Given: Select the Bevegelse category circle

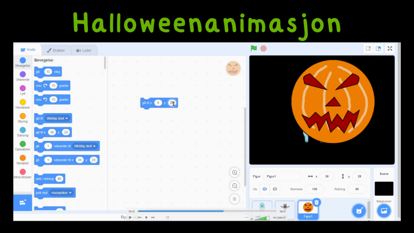Looking at the screenshot, I should (x=23, y=61).
